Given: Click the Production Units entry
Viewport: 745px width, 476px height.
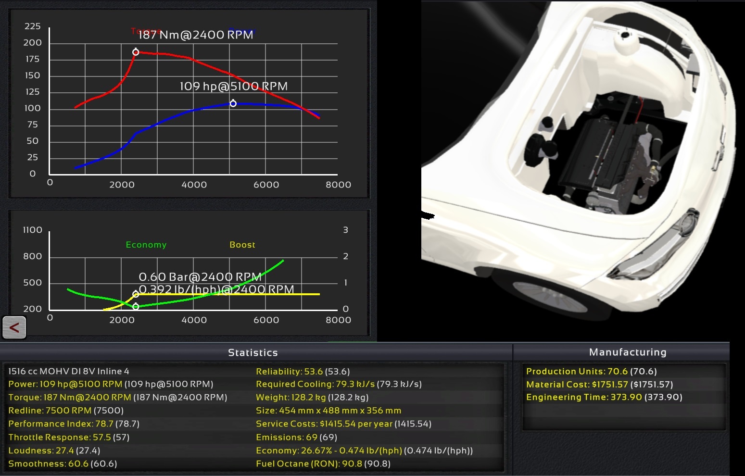Looking at the screenshot, I should point(591,371).
